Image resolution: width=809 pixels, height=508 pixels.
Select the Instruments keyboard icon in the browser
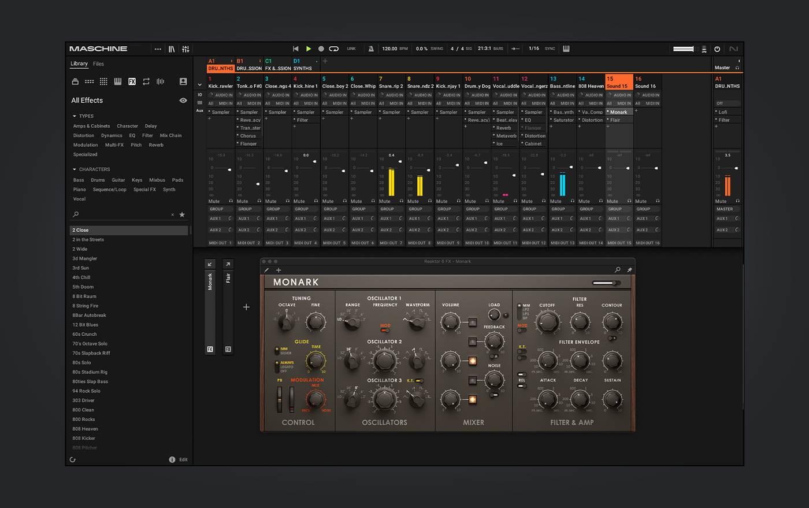click(x=118, y=81)
